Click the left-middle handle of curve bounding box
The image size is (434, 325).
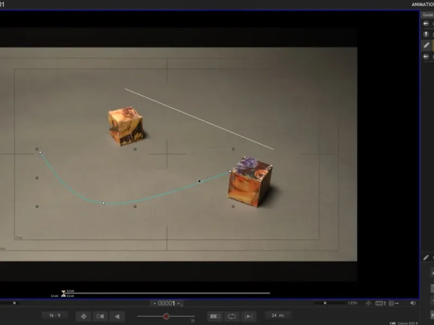37,178
